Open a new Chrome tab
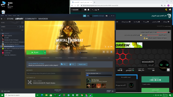 coord(94,2)
